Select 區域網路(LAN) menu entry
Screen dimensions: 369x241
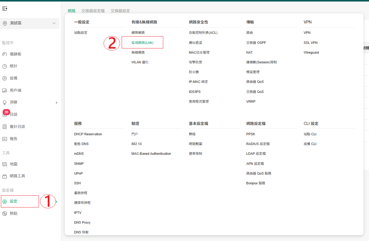142,43
